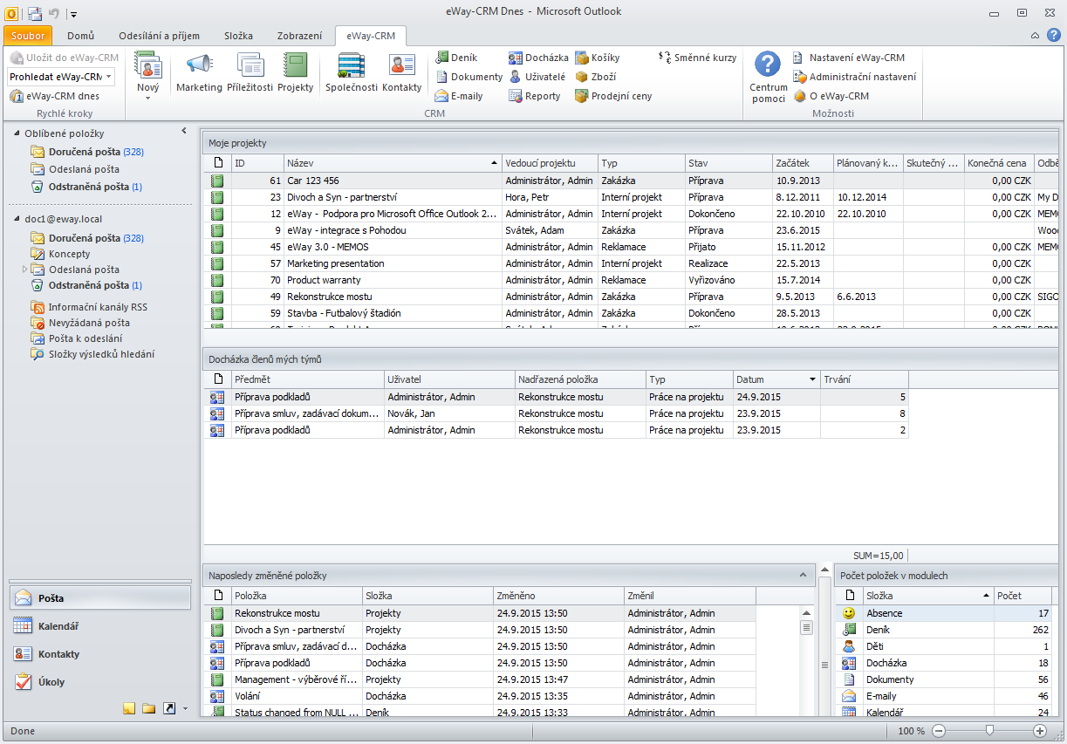Select the Absence row in module counts

point(946,613)
